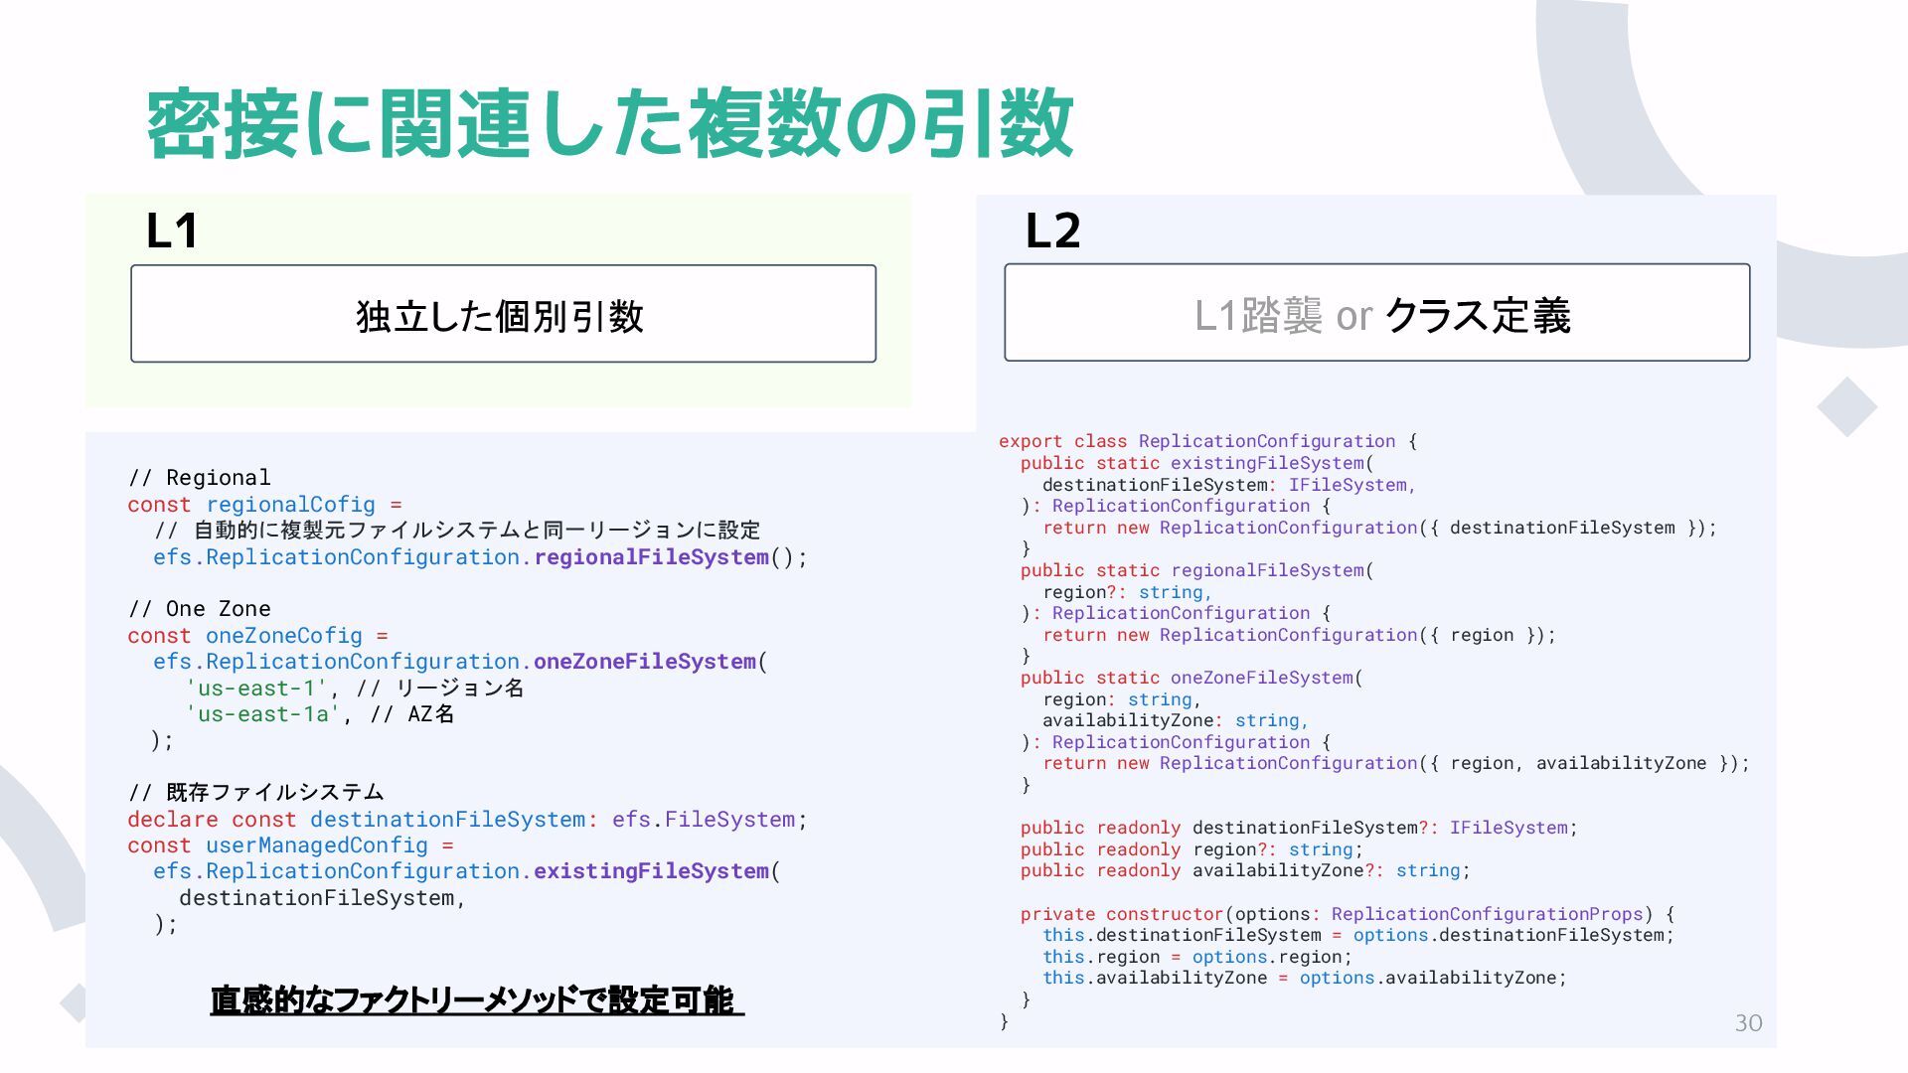1908x1073 pixels.
Task: Click 'region?: string,' parameter line
Action: (x=1127, y=592)
